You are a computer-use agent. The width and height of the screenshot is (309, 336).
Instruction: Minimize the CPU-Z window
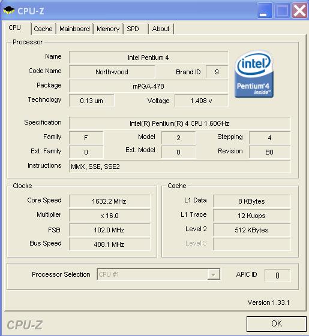tap(265, 10)
